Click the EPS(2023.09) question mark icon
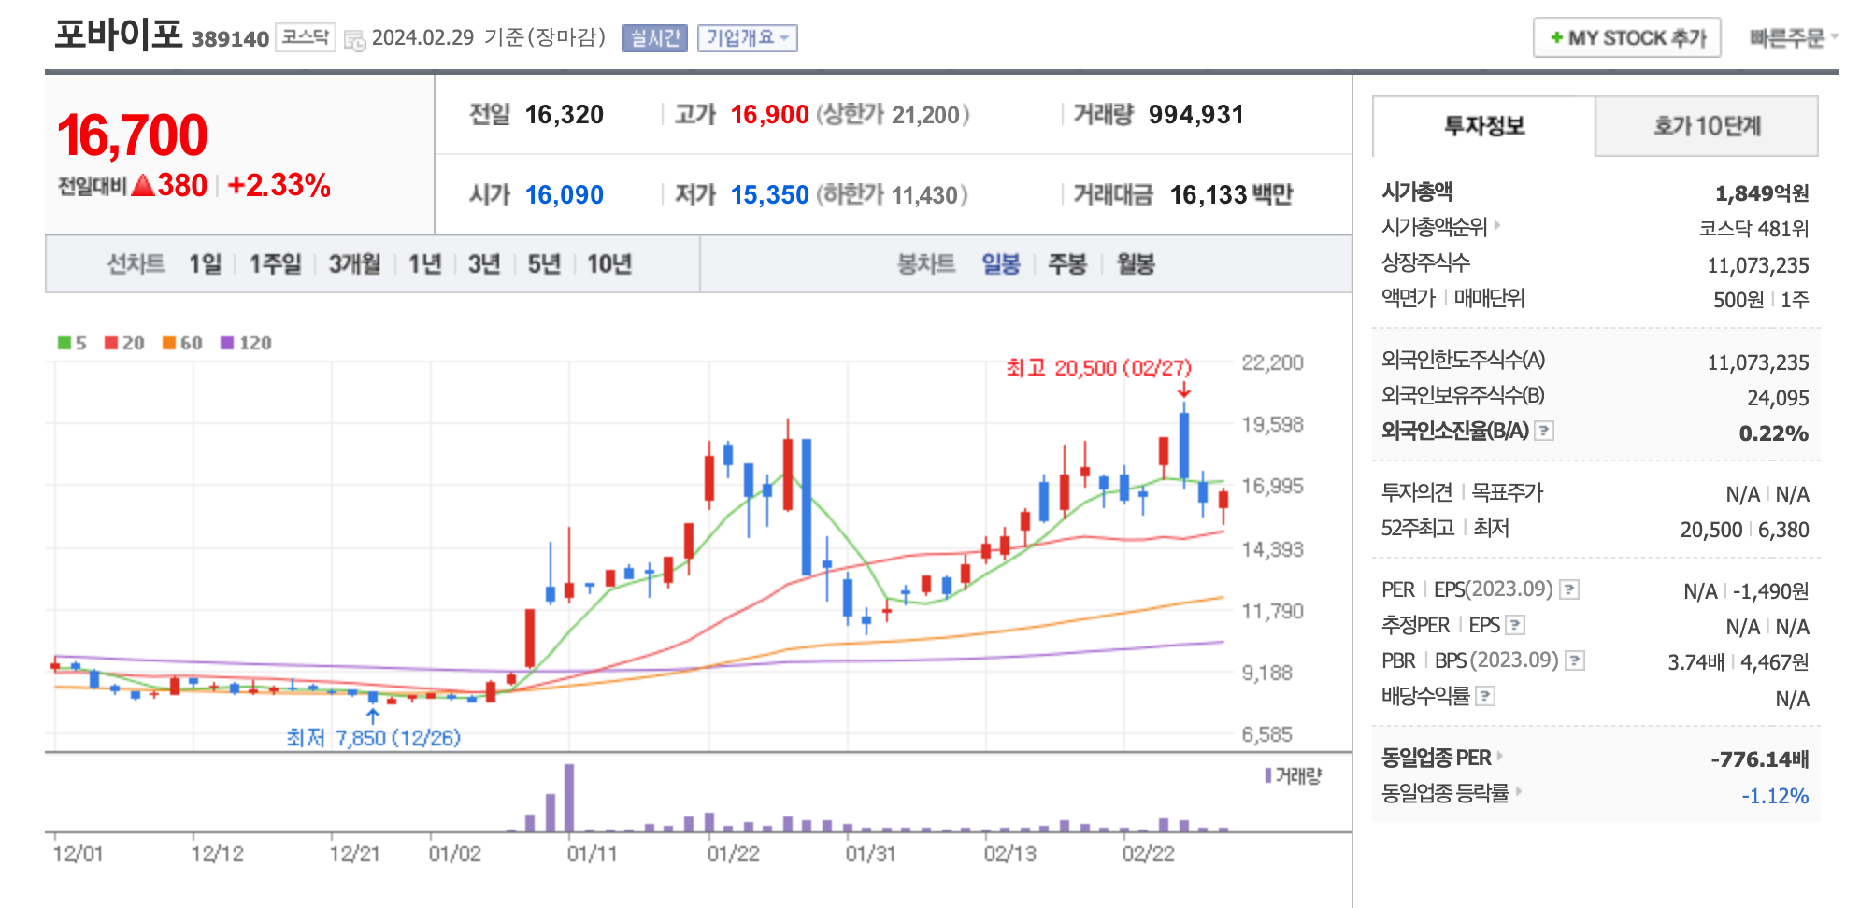The width and height of the screenshot is (1860, 908). tap(1568, 589)
